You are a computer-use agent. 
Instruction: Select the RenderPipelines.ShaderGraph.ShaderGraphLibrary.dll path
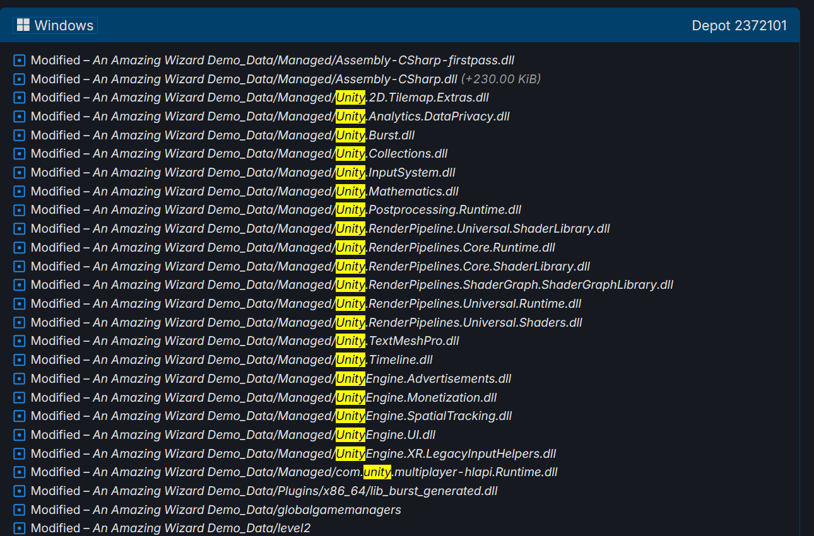pyautogui.click(x=383, y=285)
